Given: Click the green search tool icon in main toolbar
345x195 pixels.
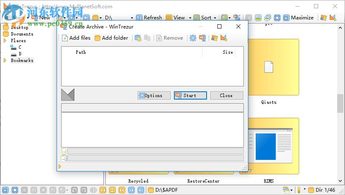Looking at the screenshot, I should (x=224, y=18).
